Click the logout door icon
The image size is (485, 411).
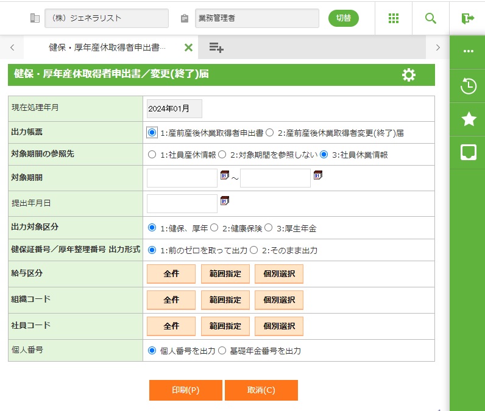pyautogui.click(x=467, y=18)
